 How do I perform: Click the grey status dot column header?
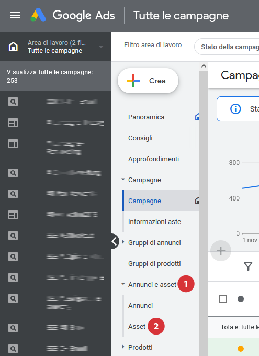pyautogui.click(x=241, y=299)
